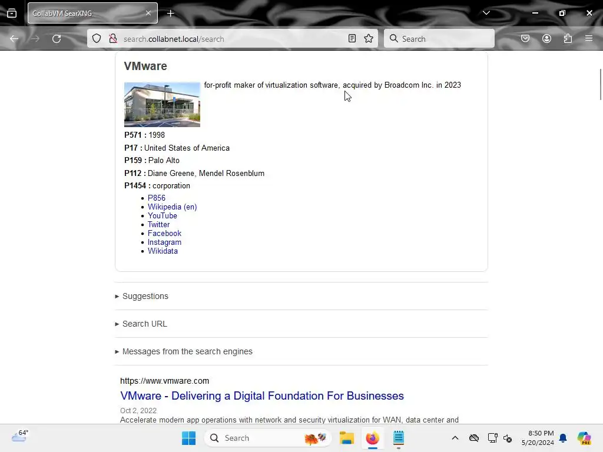
Task: Open the network display tray icon
Action: [x=492, y=438]
